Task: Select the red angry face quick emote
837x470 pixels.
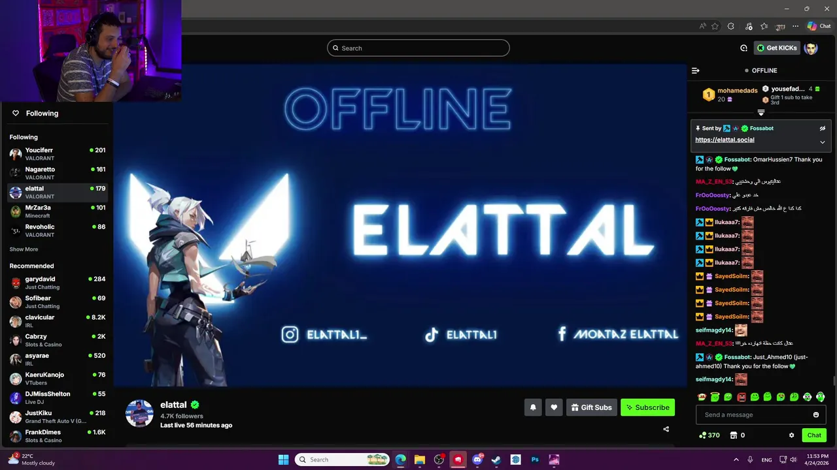Action: (x=741, y=397)
